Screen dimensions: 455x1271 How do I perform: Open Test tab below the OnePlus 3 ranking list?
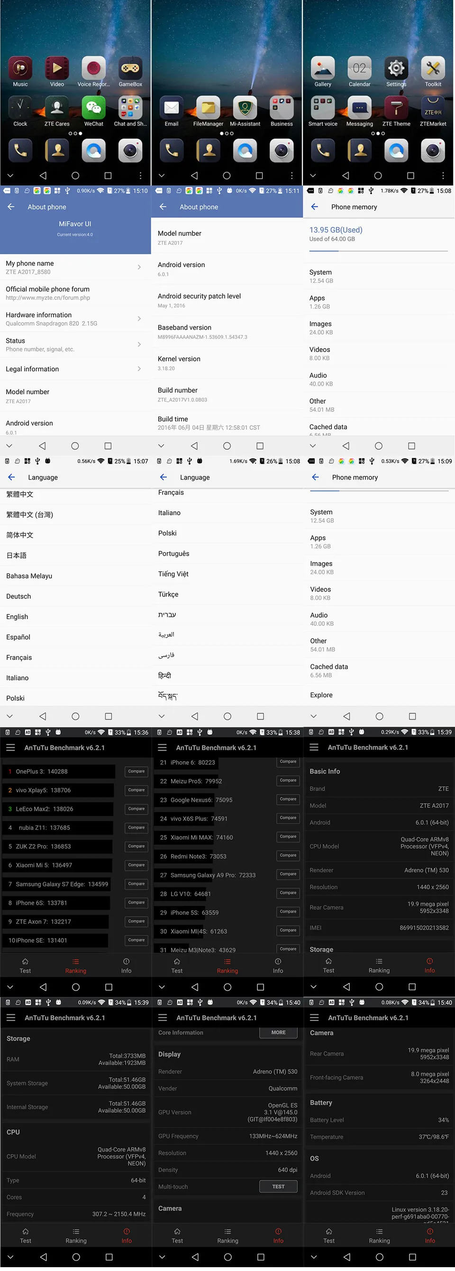tap(25, 965)
